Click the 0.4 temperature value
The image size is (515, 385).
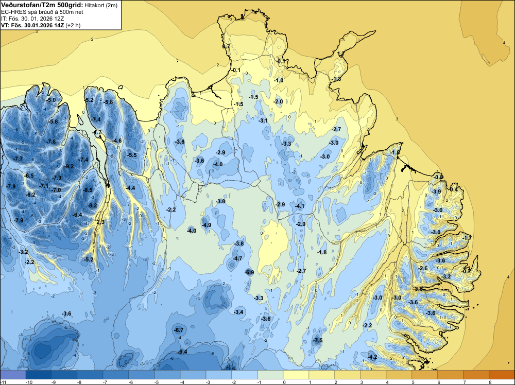[454, 190]
